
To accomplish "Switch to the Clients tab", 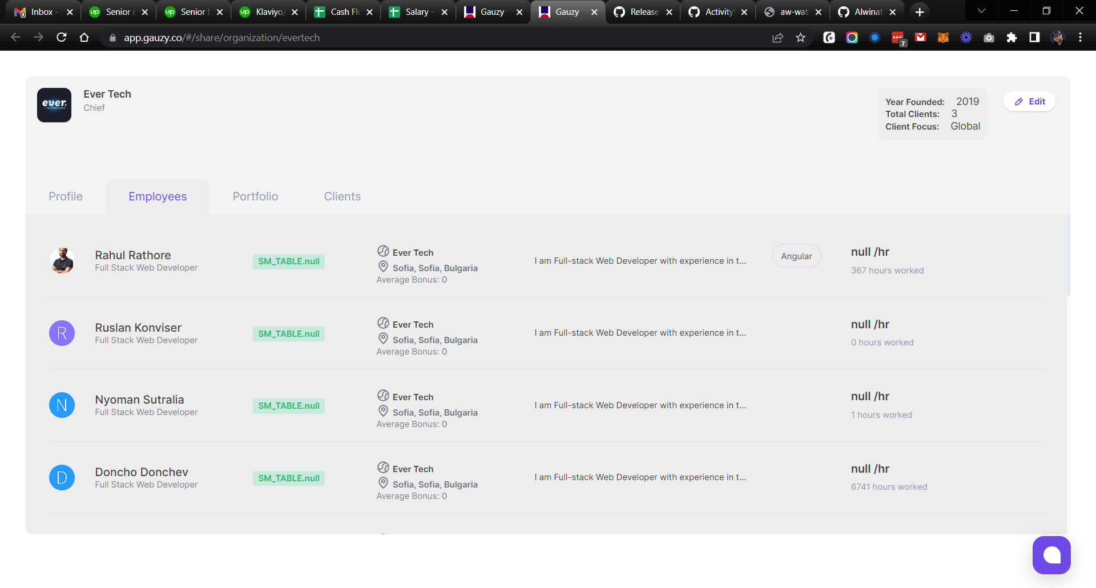I will click(x=342, y=196).
